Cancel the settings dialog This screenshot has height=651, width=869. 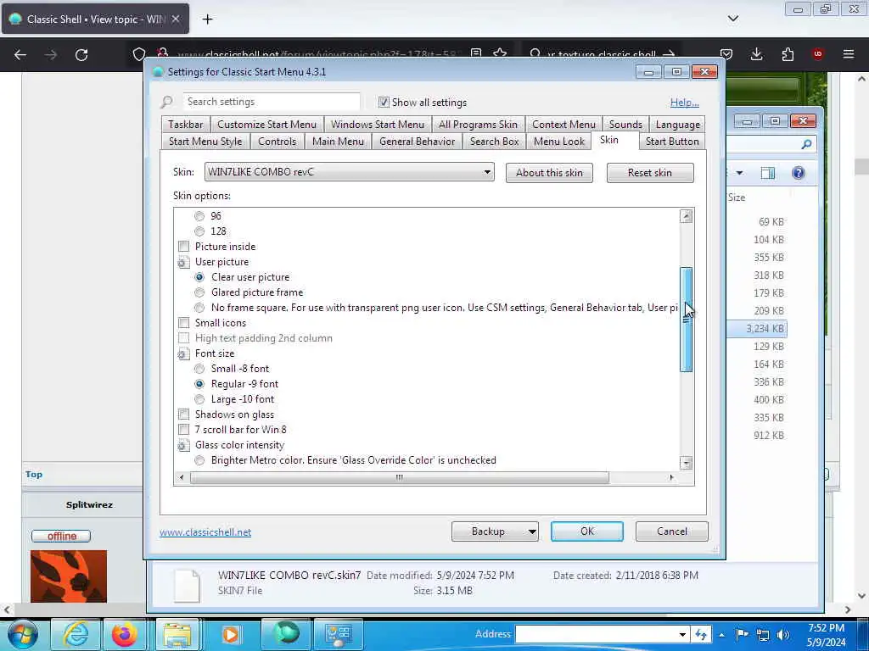pos(672,531)
